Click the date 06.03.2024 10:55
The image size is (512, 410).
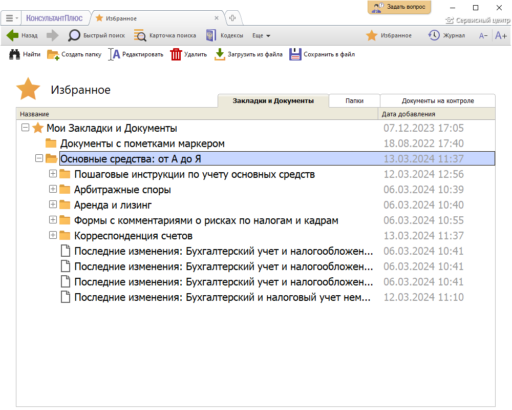click(x=423, y=220)
